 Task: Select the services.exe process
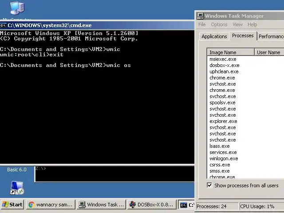pos(223,152)
